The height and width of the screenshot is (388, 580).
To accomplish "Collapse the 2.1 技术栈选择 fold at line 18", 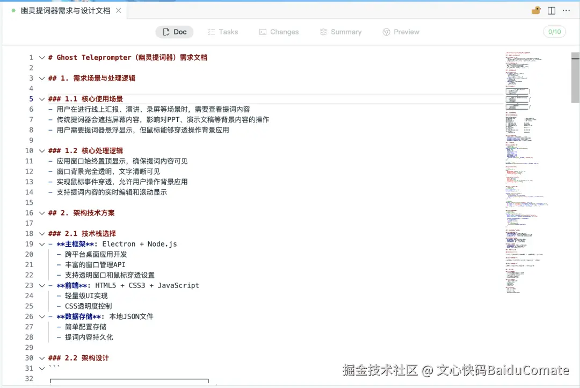I will pyautogui.click(x=42, y=234).
